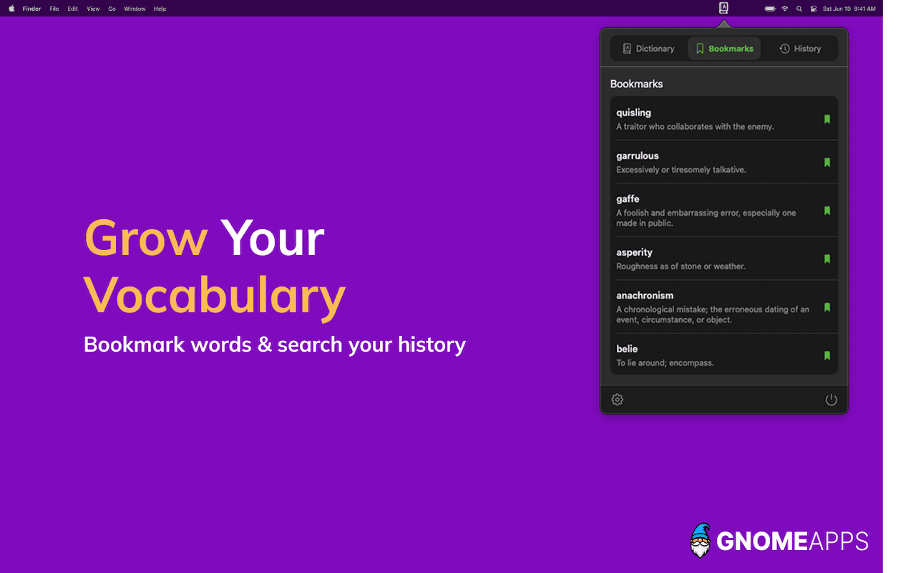Viewport: 916px width, 573px height.
Task: Unbookmark the word "garrulous"
Action: pyautogui.click(x=827, y=162)
